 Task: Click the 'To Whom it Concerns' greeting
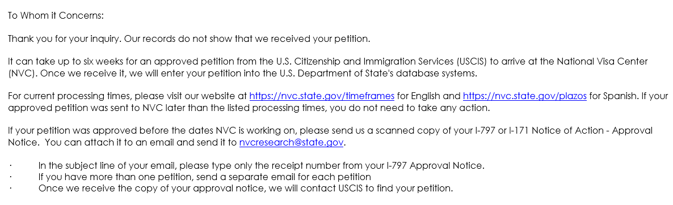click(56, 15)
